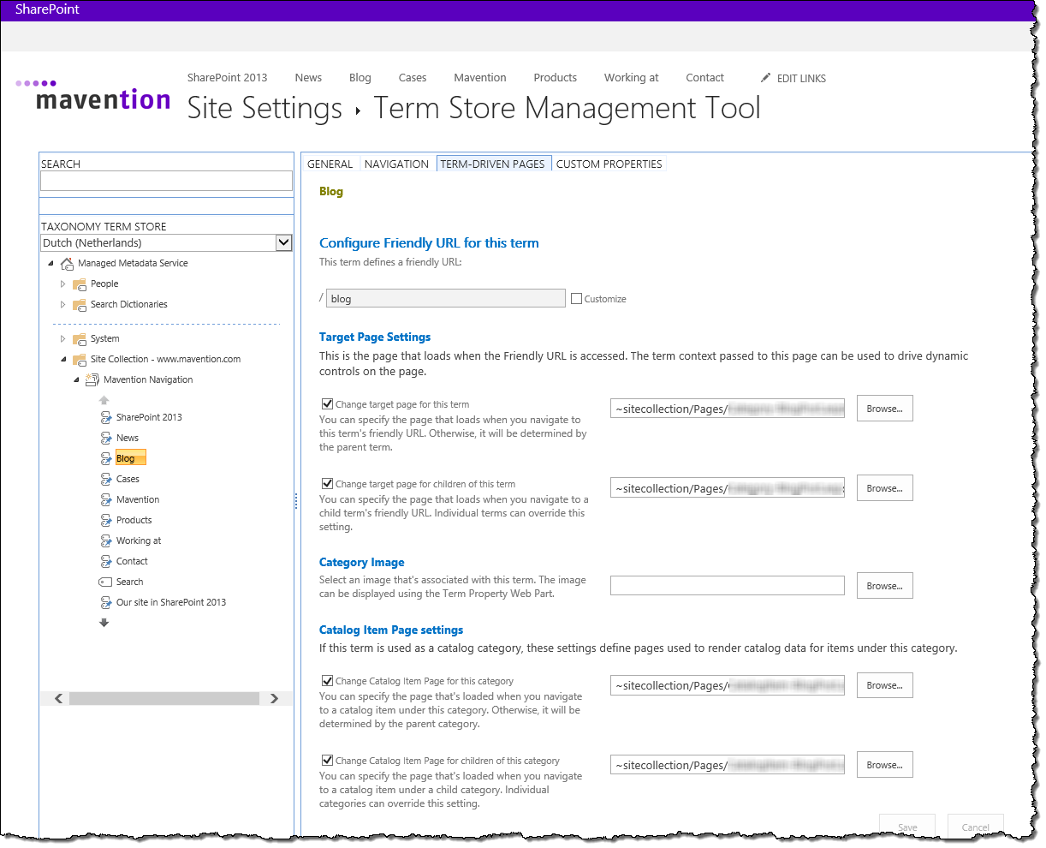1046x848 pixels.
Task: Open the CUSTOM PROPERTIES tab
Action: (x=609, y=164)
